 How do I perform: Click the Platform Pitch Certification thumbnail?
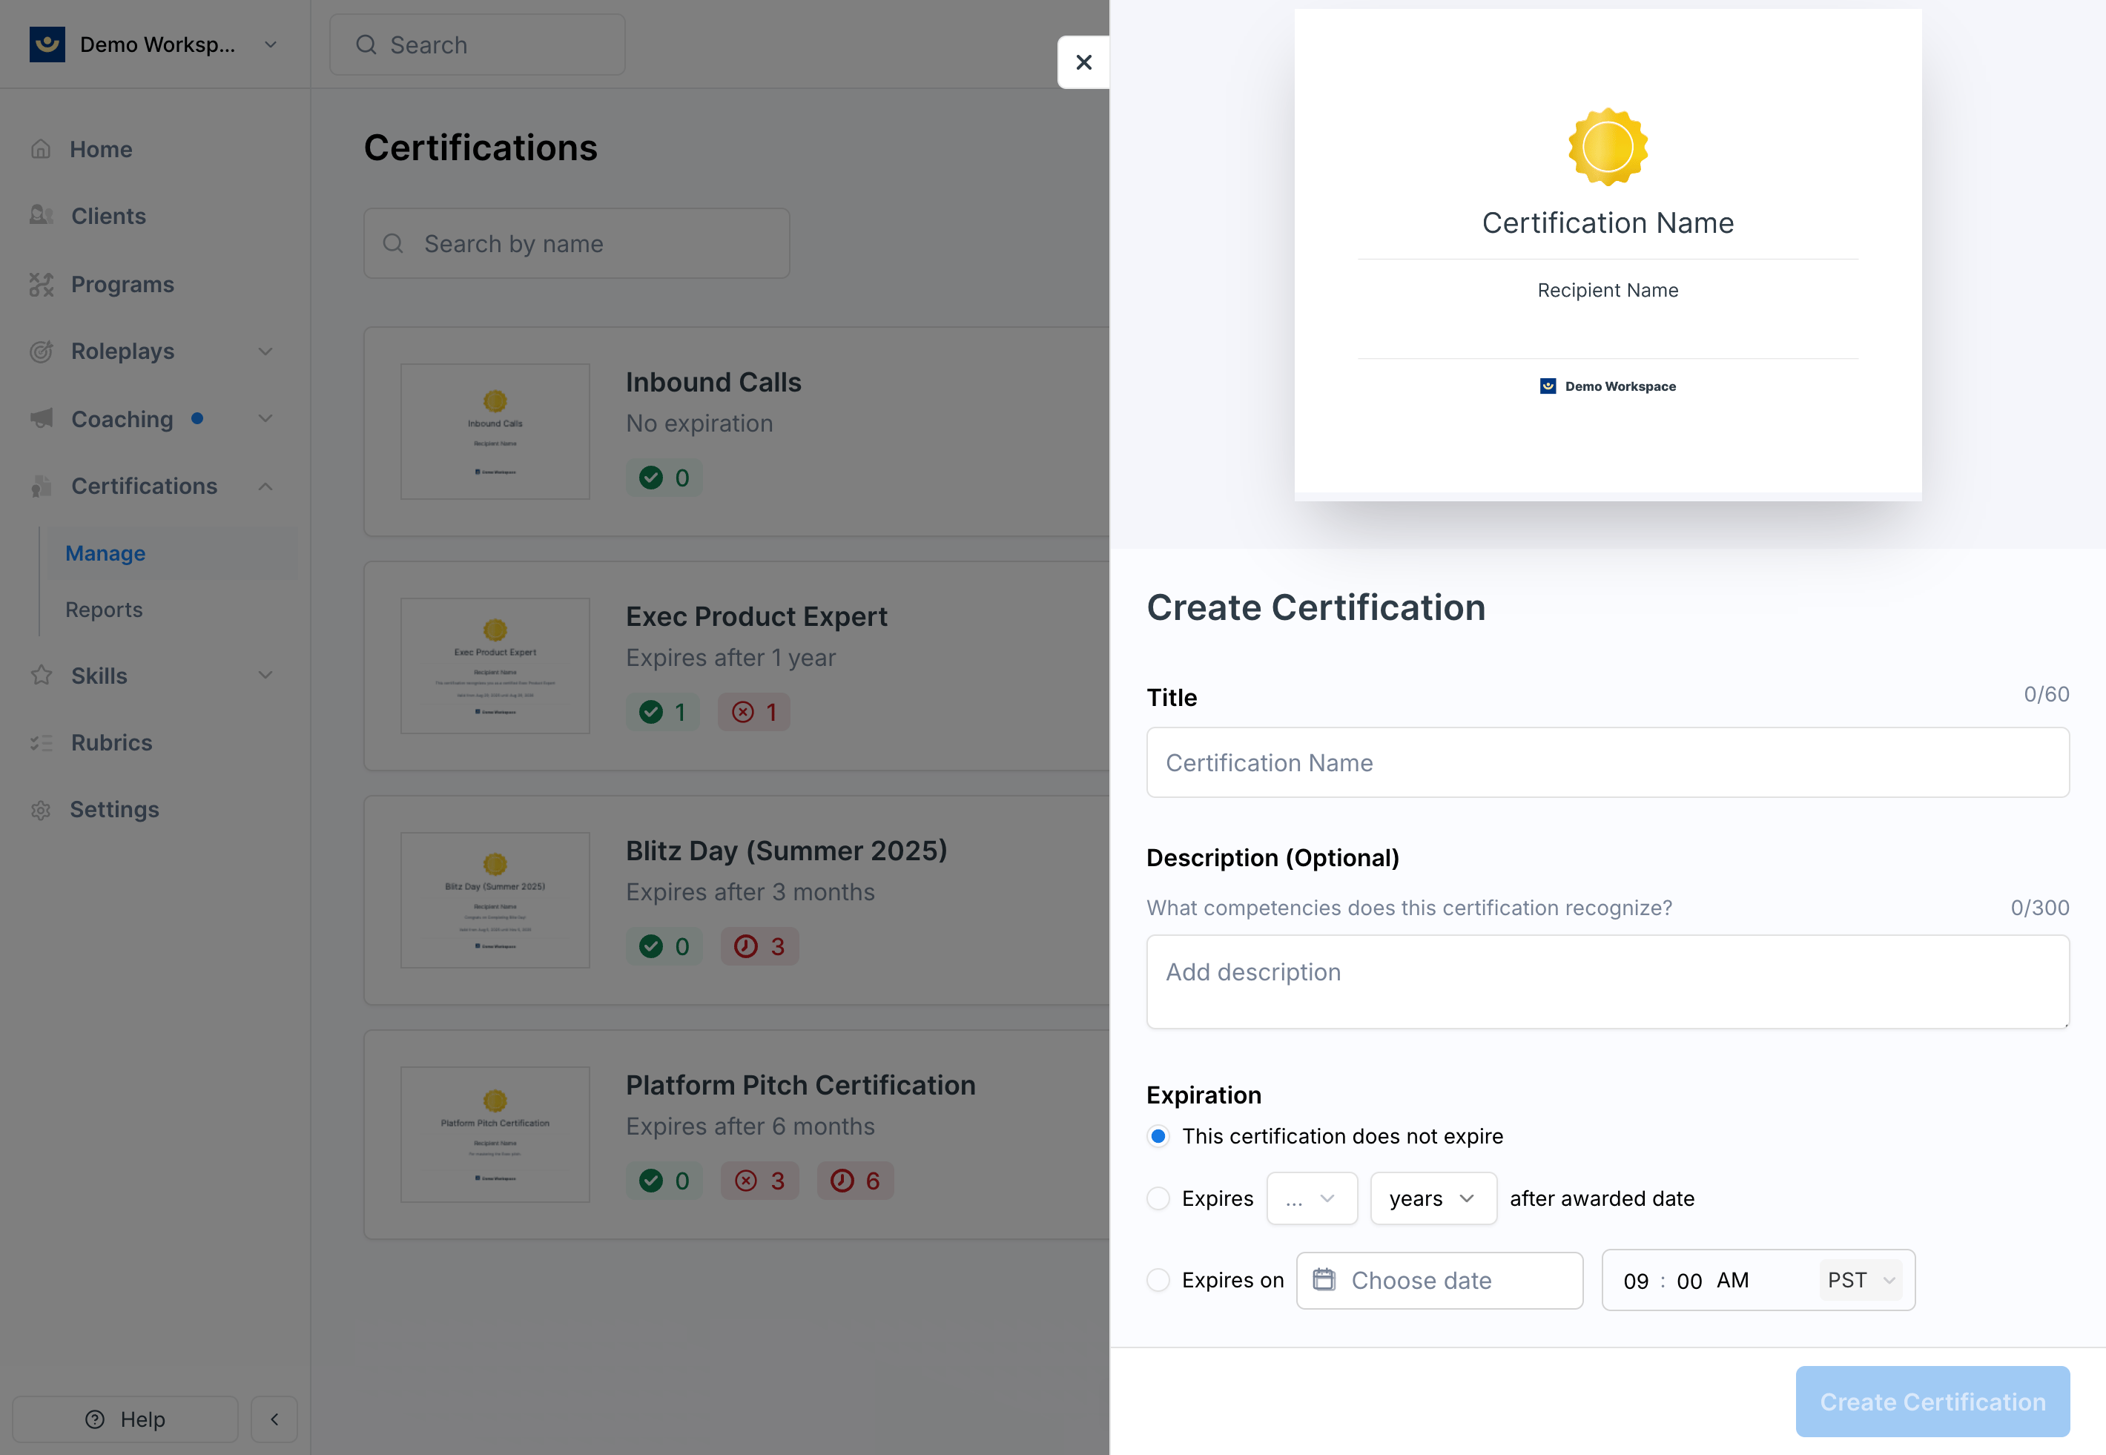[x=495, y=1134]
